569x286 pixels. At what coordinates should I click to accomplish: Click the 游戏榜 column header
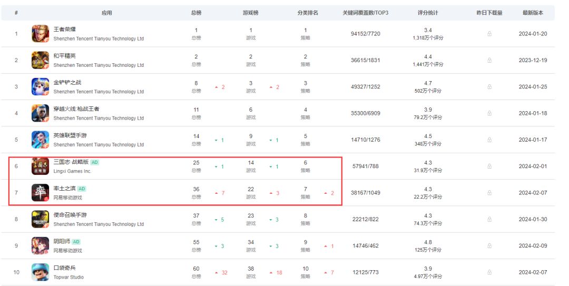(251, 13)
